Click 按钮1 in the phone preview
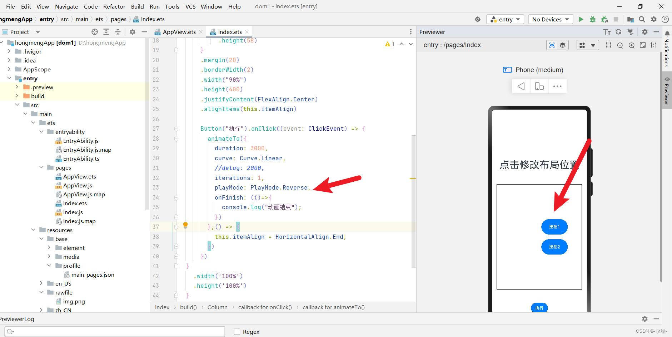This screenshot has height=337, width=672. click(x=554, y=227)
